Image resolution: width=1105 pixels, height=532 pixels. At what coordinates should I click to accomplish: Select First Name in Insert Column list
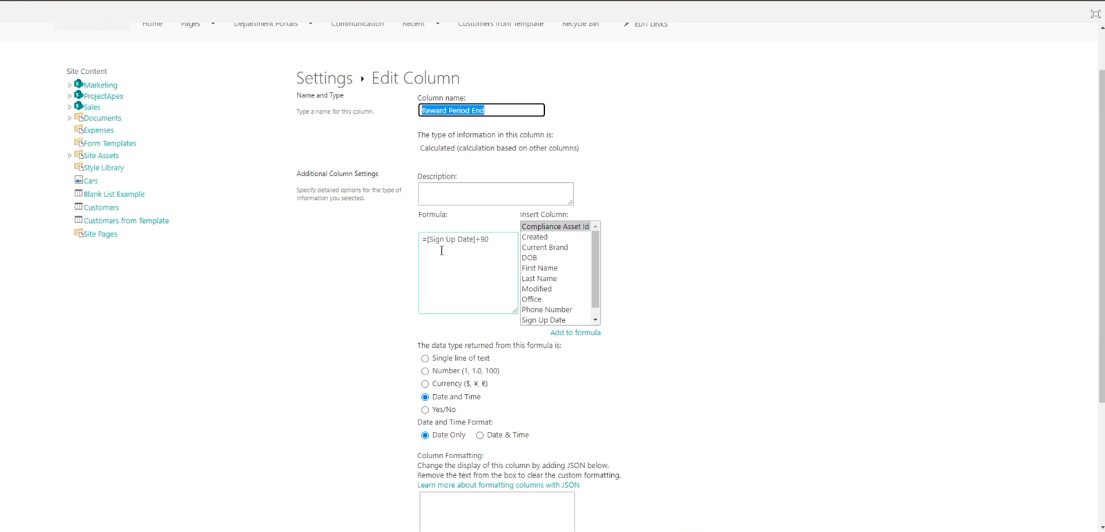tap(555, 268)
